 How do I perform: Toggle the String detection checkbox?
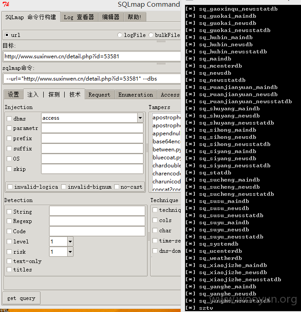pyautogui.click(x=9, y=211)
